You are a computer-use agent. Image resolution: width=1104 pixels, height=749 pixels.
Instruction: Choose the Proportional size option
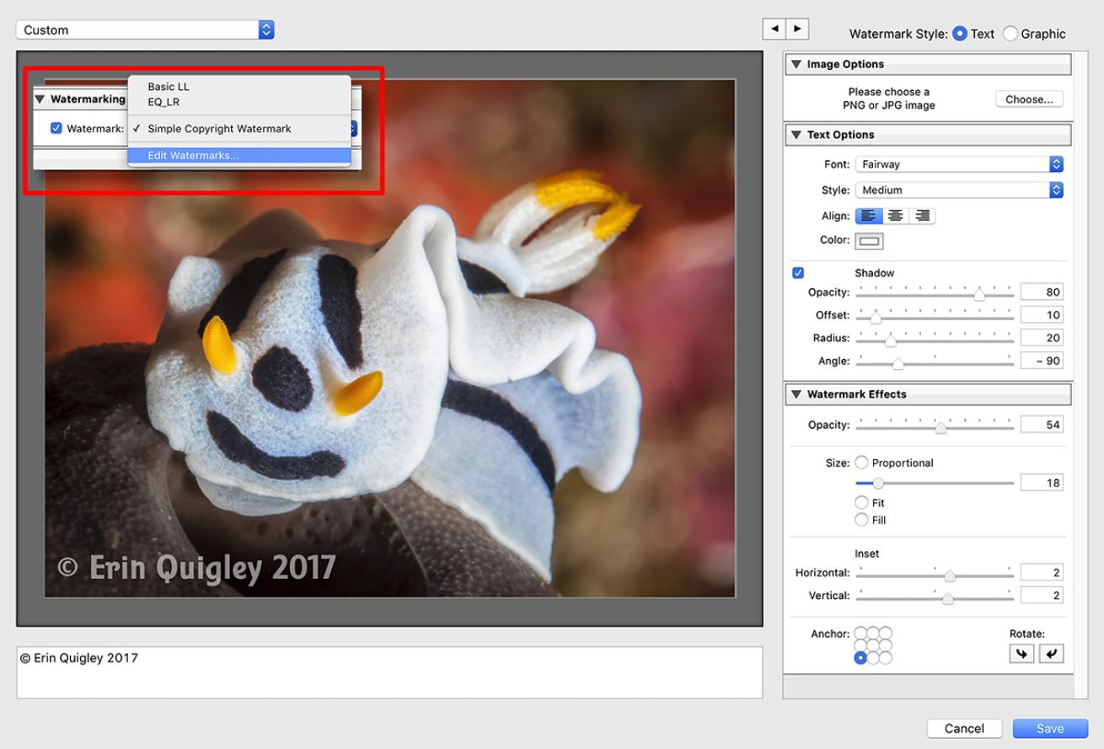pyautogui.click(x=861, y=463)
